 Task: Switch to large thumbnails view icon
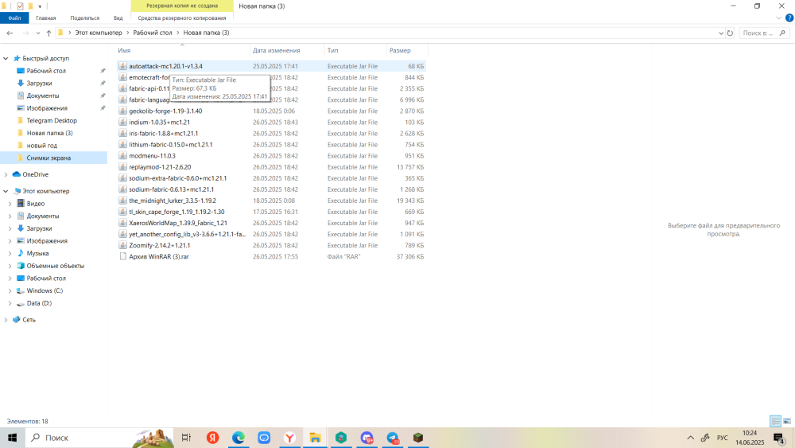click(787, 421)
